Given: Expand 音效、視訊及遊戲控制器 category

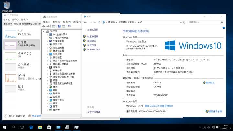Looking at the screenshot, I should click(47, 60).
